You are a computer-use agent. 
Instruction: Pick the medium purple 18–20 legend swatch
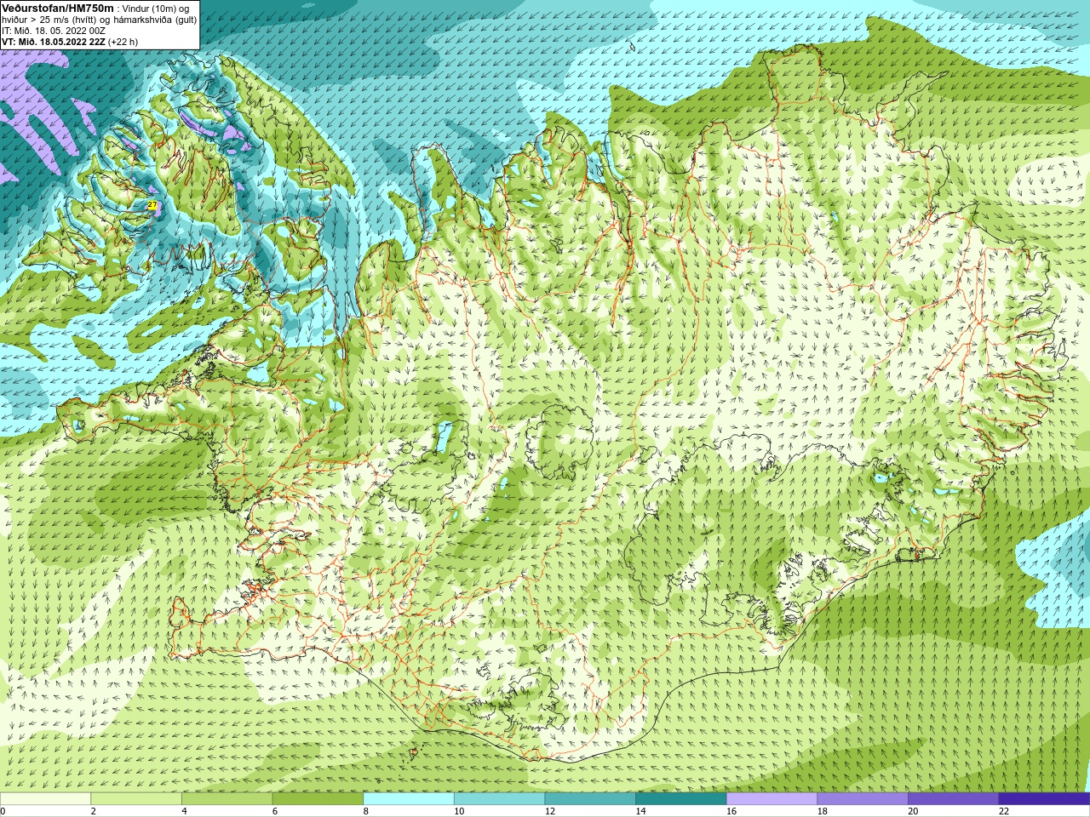[x=863, y=799]
